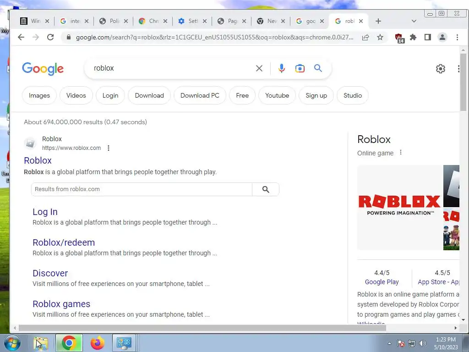This screenshot has width=469, height=352.
Task: Click the forward navigation arrow
Action: pyautogui.click(x=36, y=37)
